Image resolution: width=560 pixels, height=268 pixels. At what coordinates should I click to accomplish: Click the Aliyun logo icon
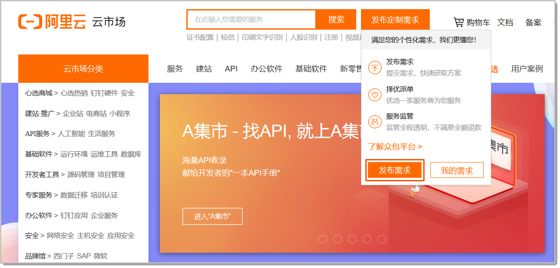pos(30,22)
